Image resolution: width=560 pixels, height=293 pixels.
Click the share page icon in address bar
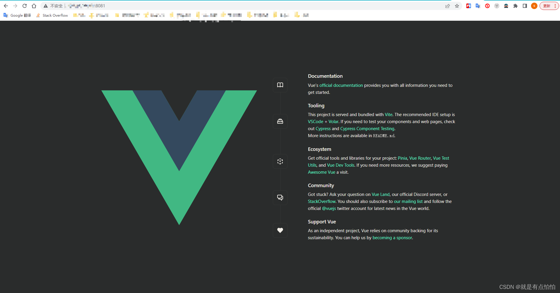coord(448,6)
